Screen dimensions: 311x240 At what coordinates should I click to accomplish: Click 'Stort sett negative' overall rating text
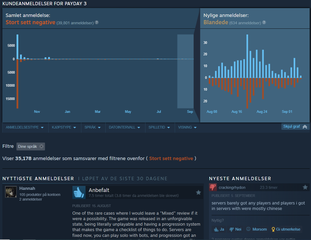pos(30,22)
